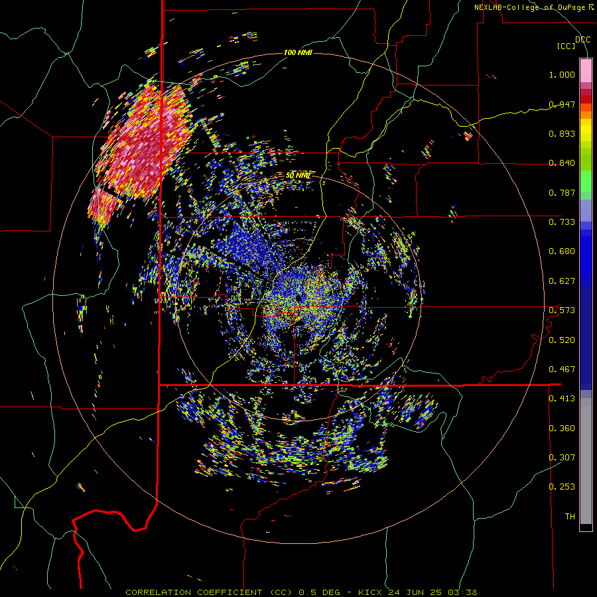Click the 1.000 scale value

pos(562,74)
